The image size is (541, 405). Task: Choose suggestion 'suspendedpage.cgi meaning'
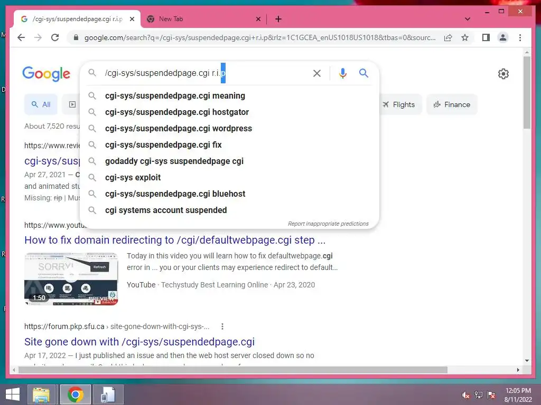(x=229, y=96)
